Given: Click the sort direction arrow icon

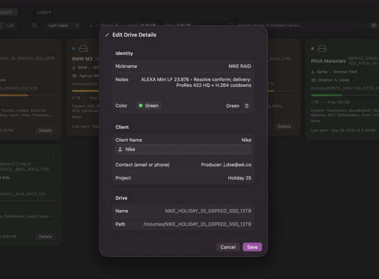Looking at the screenshot, I should coord(91,26).
